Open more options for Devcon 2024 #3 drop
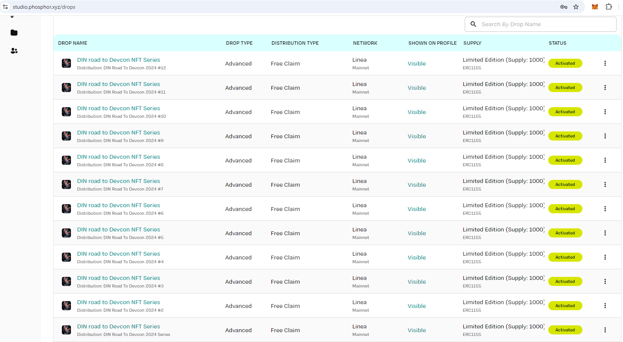This screenshot has width=623, height=342. coord(605,281)
